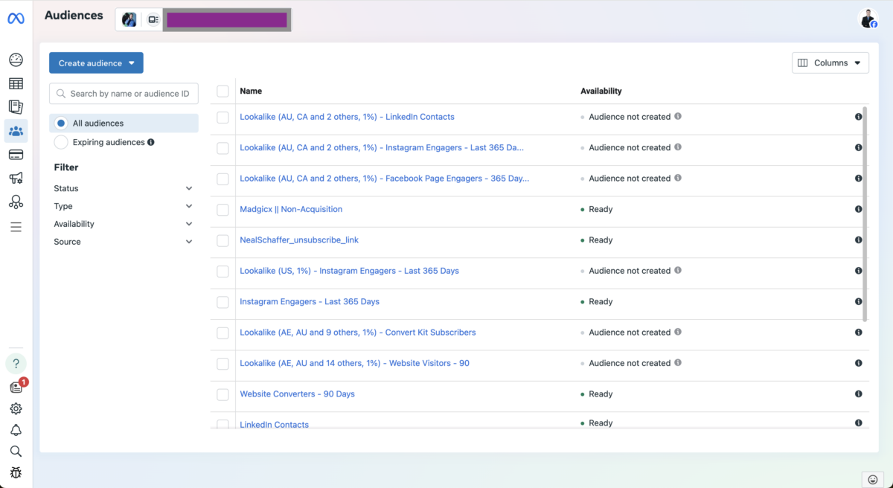Open the notifications bell icon
This screenshot has height=488, width=893.
[x=16, y=430]
